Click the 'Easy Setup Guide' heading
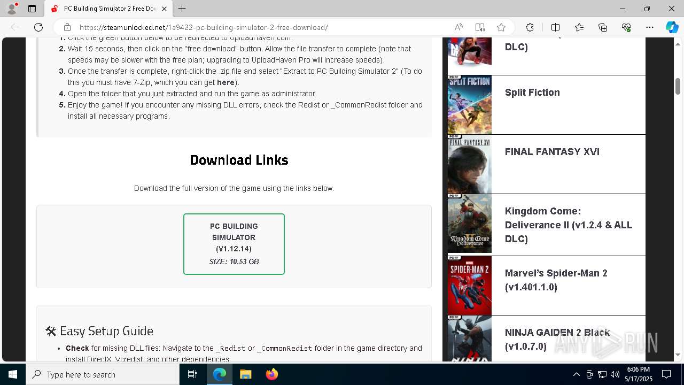684x385 pixels. pyautogui.click(x=99, y=331)
